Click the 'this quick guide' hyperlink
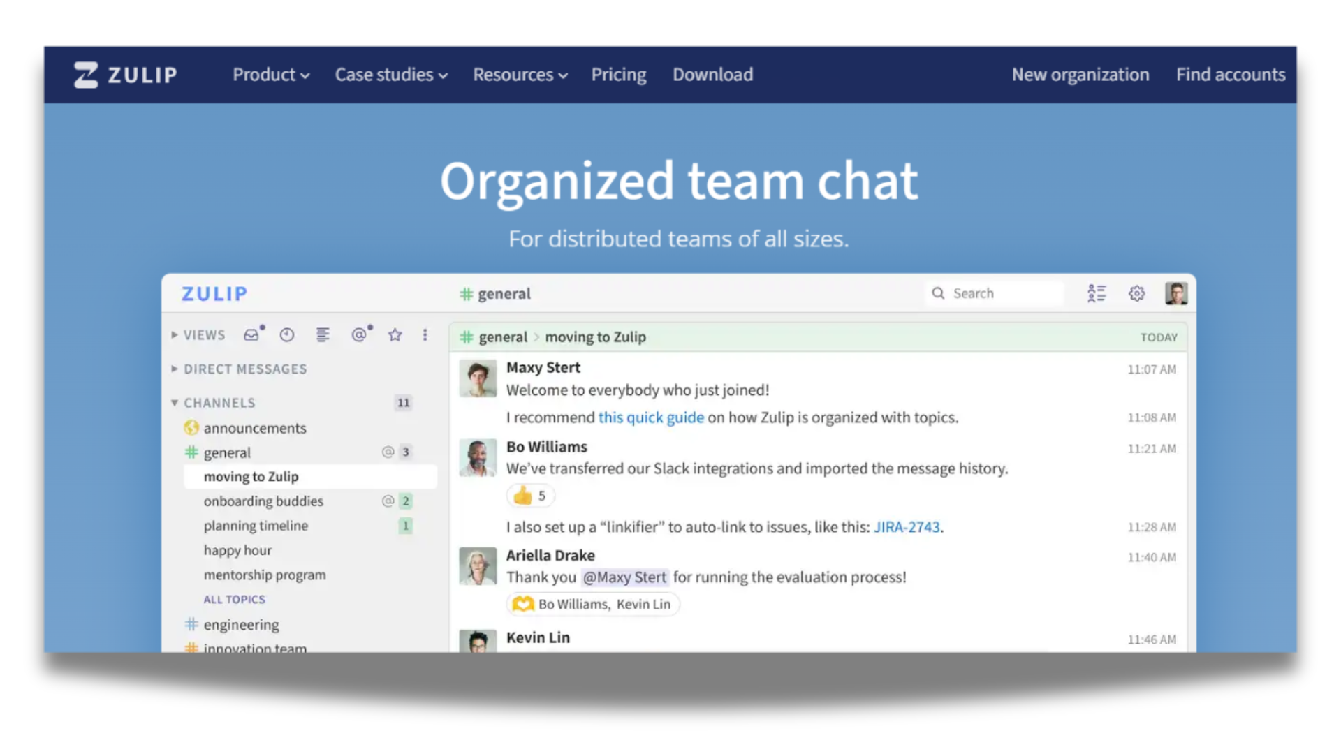 click(x=650, y=416)
